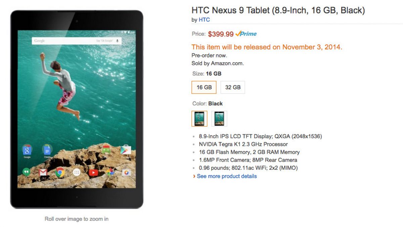Choose the Black color swatch
The height and width of the screenshot is (227, 403).
199,119
